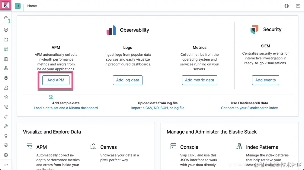Open Dev Tools wrench icon in sidebar
Image resolution: width=304 pixels, height=170 pixels.
(6, 136)
